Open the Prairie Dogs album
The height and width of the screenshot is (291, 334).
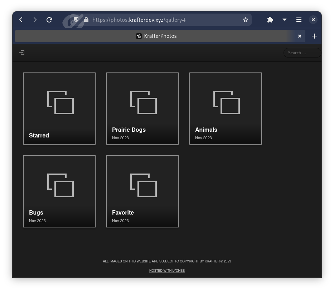[142, 108]
